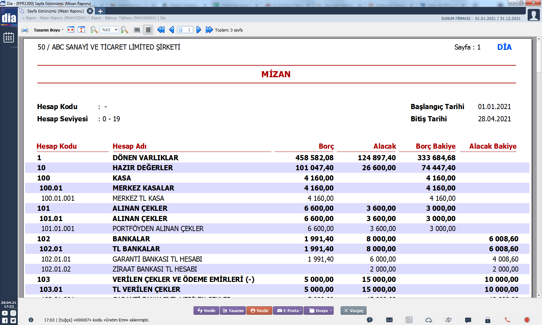
Task: Open the user profile icon
Action: [x=534, y=15]
